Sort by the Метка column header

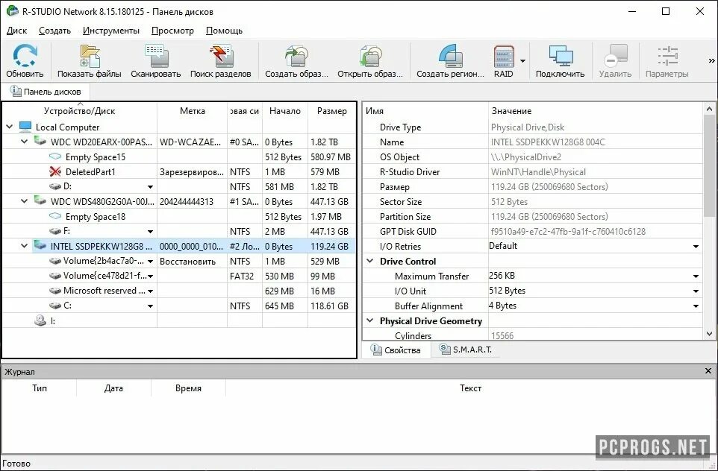193,110
